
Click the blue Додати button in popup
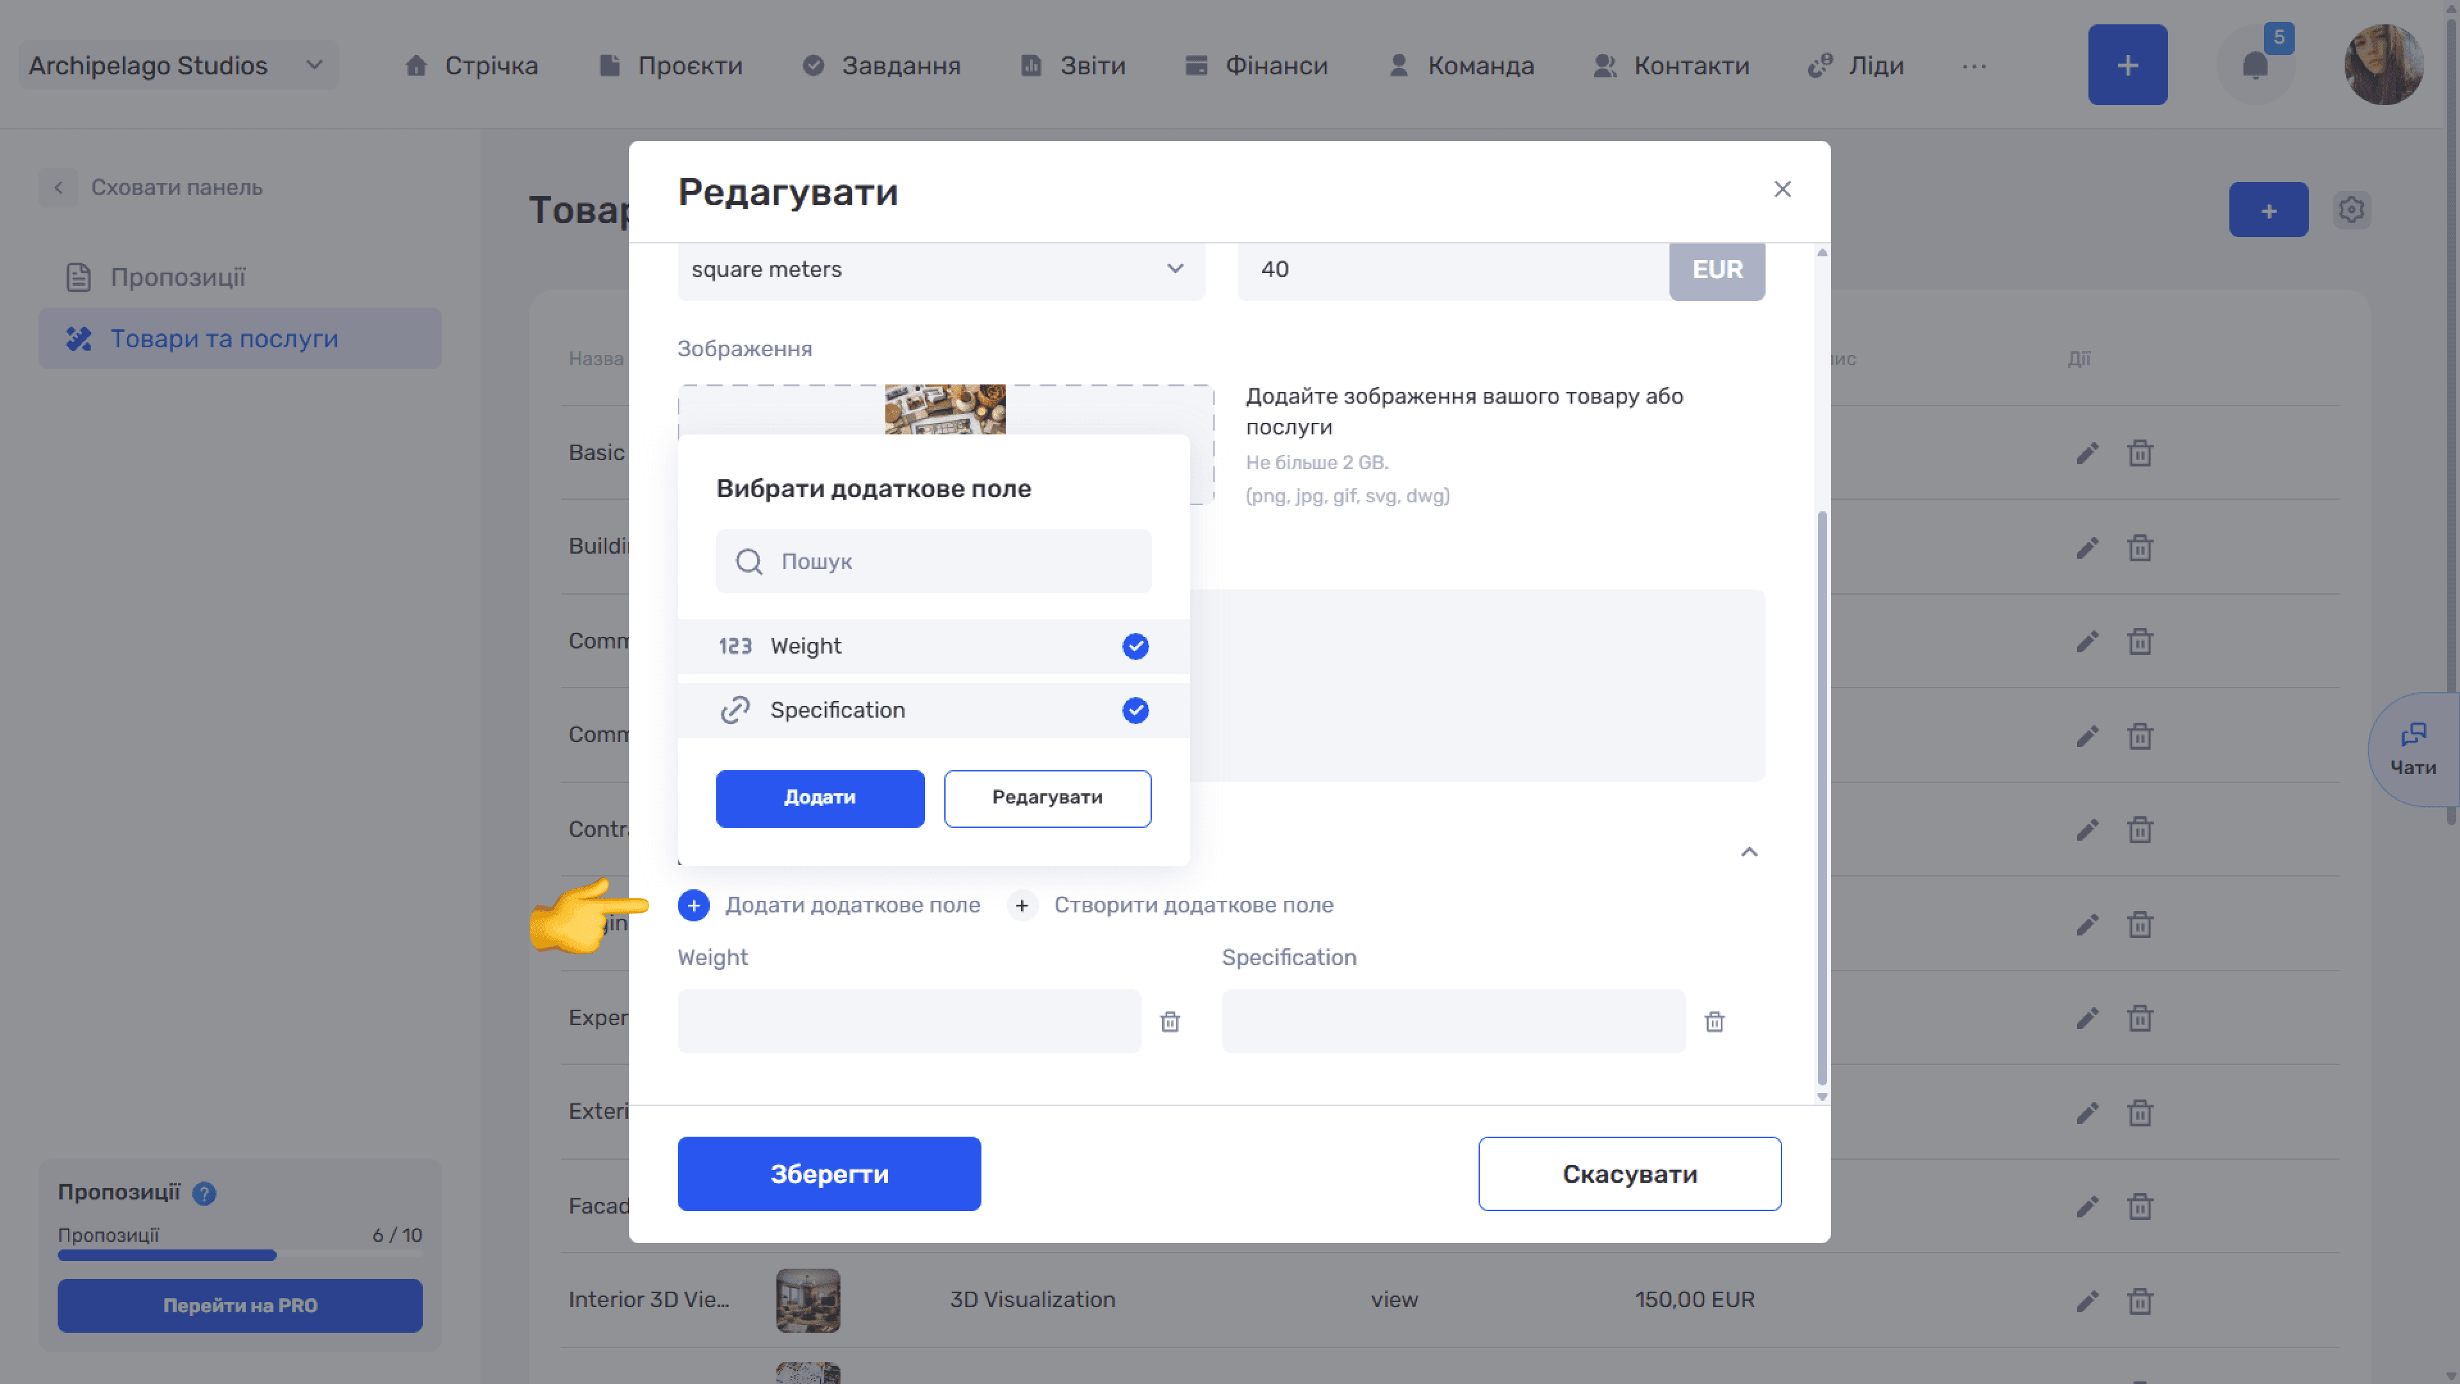pyautogui.click(x=819, y=798)
